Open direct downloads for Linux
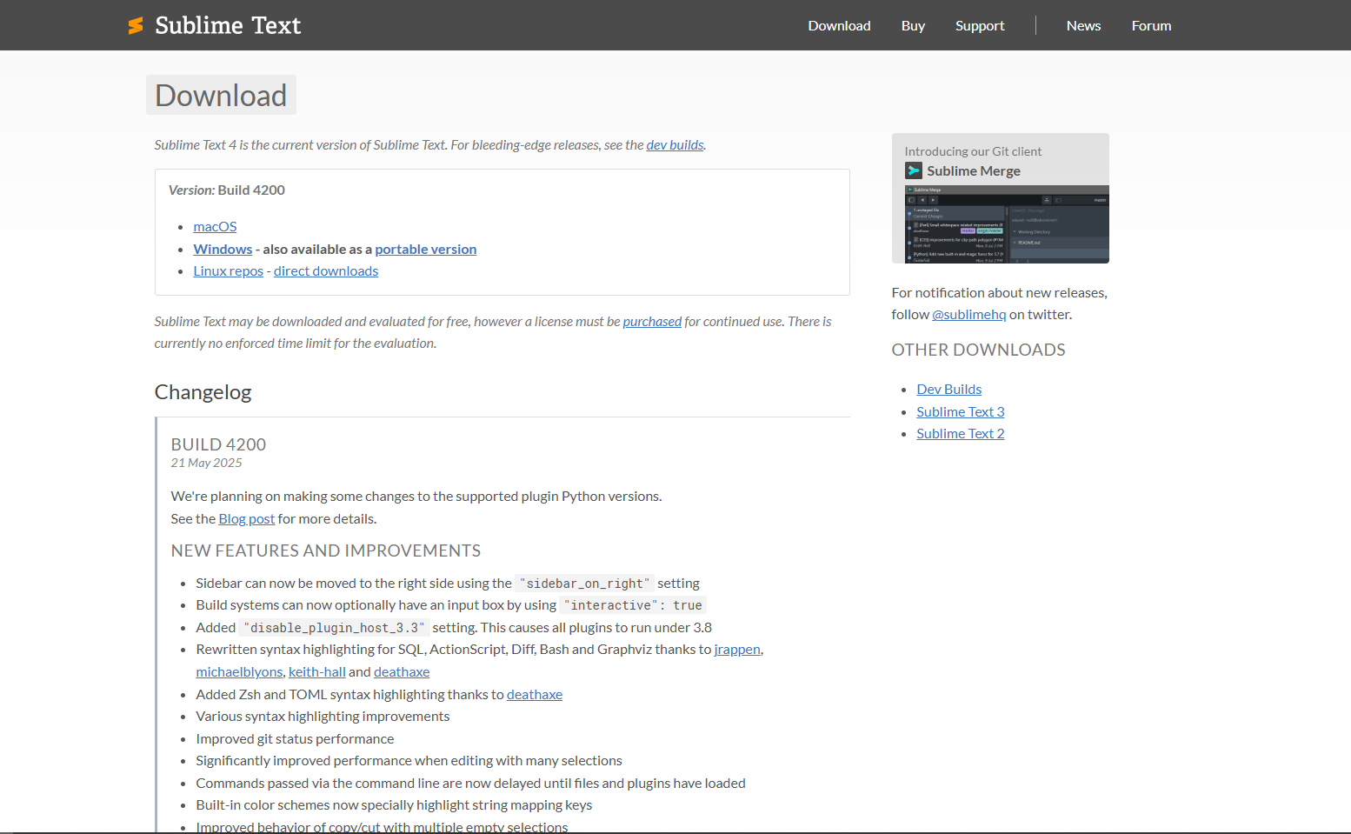 point(325,270)
